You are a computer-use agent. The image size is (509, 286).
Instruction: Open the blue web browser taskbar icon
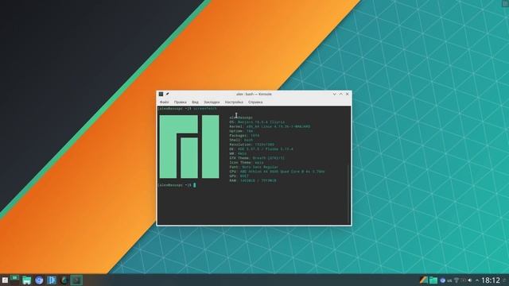(39, 280)
